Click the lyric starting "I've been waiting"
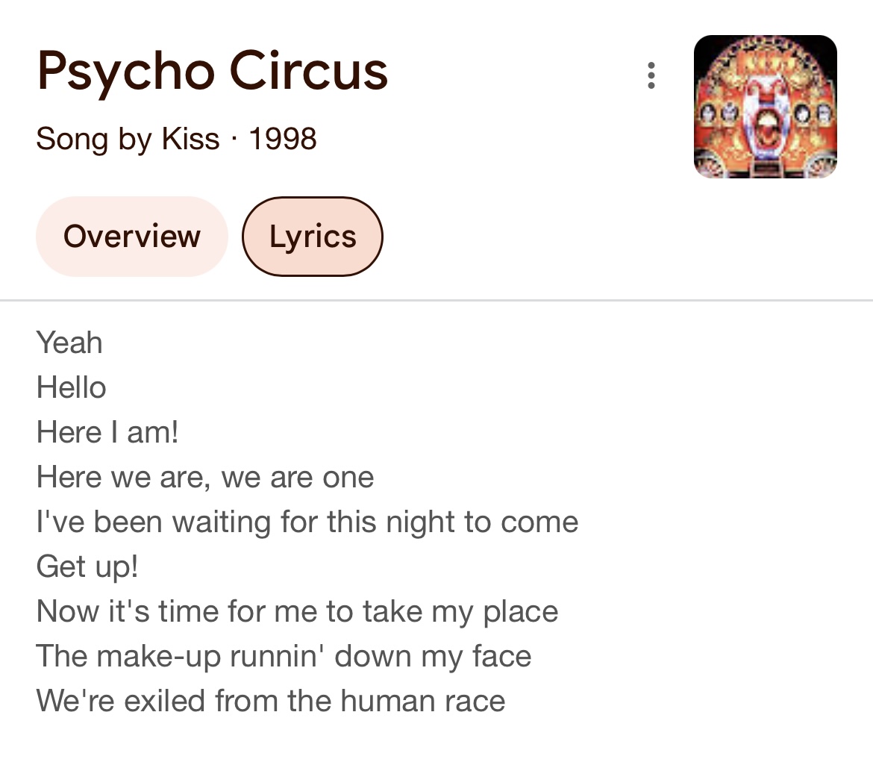Image resolution: width=873 pixels, height=765 pixels. click(x=307, y=522)
